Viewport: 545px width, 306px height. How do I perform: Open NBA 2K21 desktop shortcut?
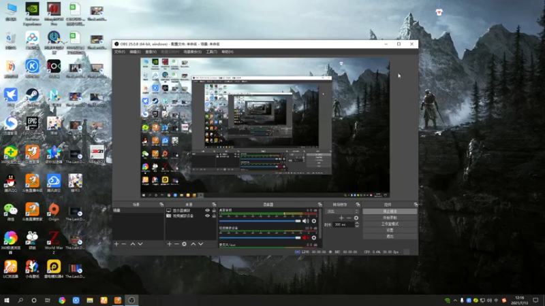click(97, 154)
